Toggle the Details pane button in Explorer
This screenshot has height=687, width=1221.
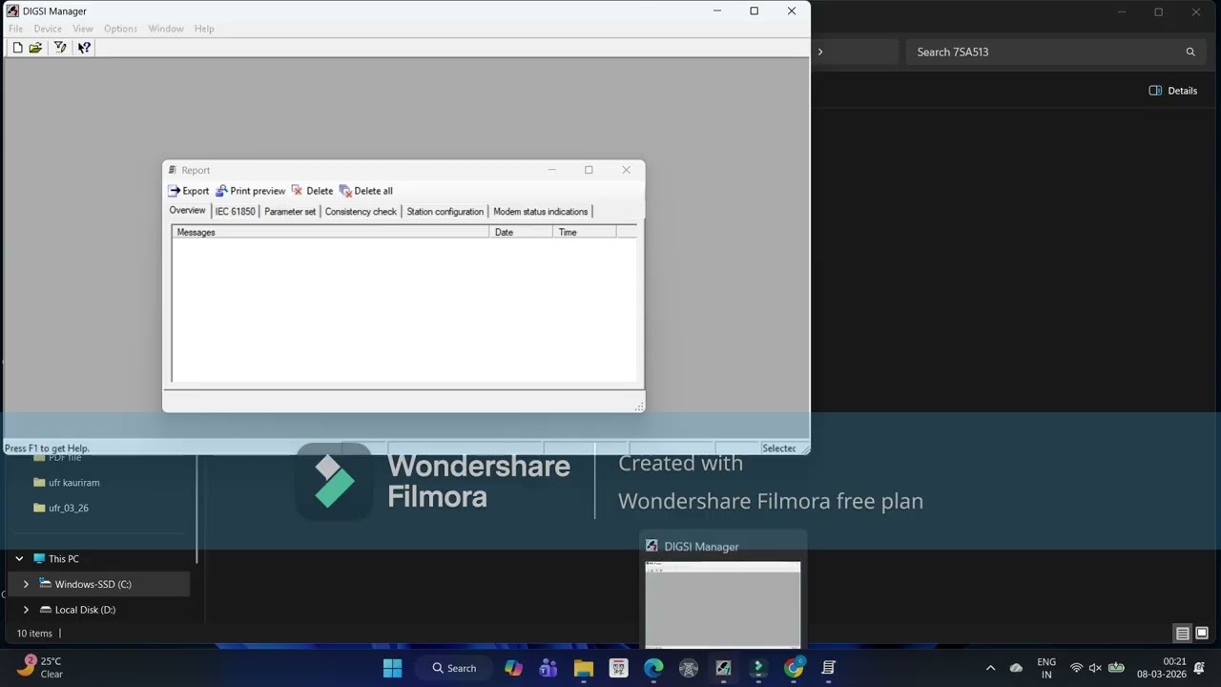[x=1173, y=91]
